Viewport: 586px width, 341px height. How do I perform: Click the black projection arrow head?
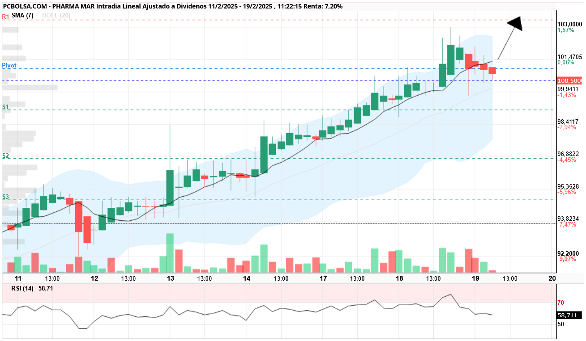coord(516,24)
